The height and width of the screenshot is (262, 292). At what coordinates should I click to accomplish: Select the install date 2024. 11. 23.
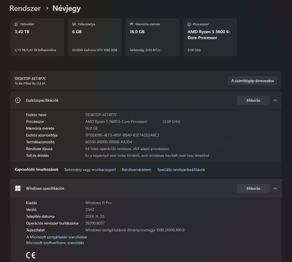click(95, 216)
